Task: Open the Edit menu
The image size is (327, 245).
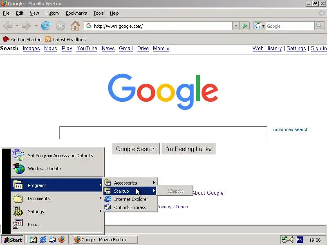Action: [x=20, y=13]
